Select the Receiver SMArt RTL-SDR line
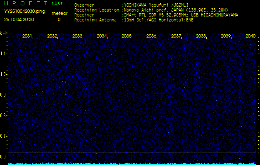The width and height of the screenshot is (260, 165). [x=180, y=15]
